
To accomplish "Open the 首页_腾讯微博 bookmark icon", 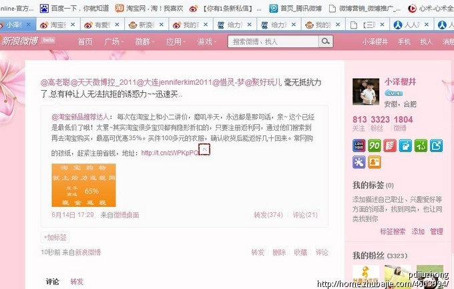I will [273, 9].
